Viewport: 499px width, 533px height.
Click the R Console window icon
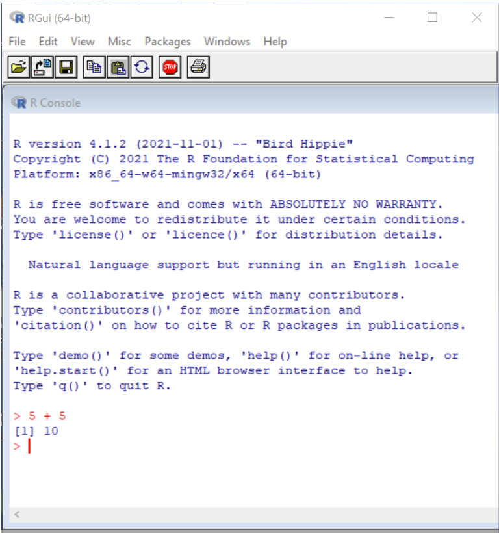click(19, 102)
